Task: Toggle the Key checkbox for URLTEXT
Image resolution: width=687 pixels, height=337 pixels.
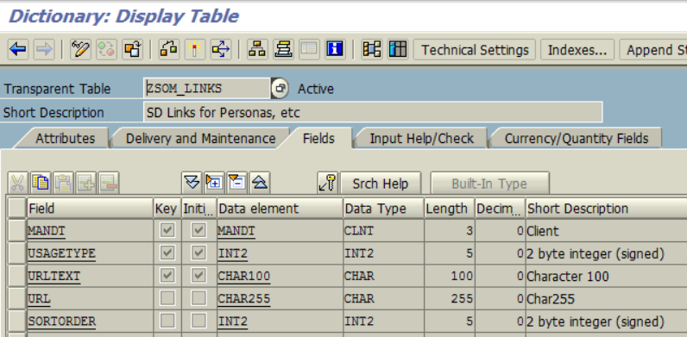Action: 167,276
